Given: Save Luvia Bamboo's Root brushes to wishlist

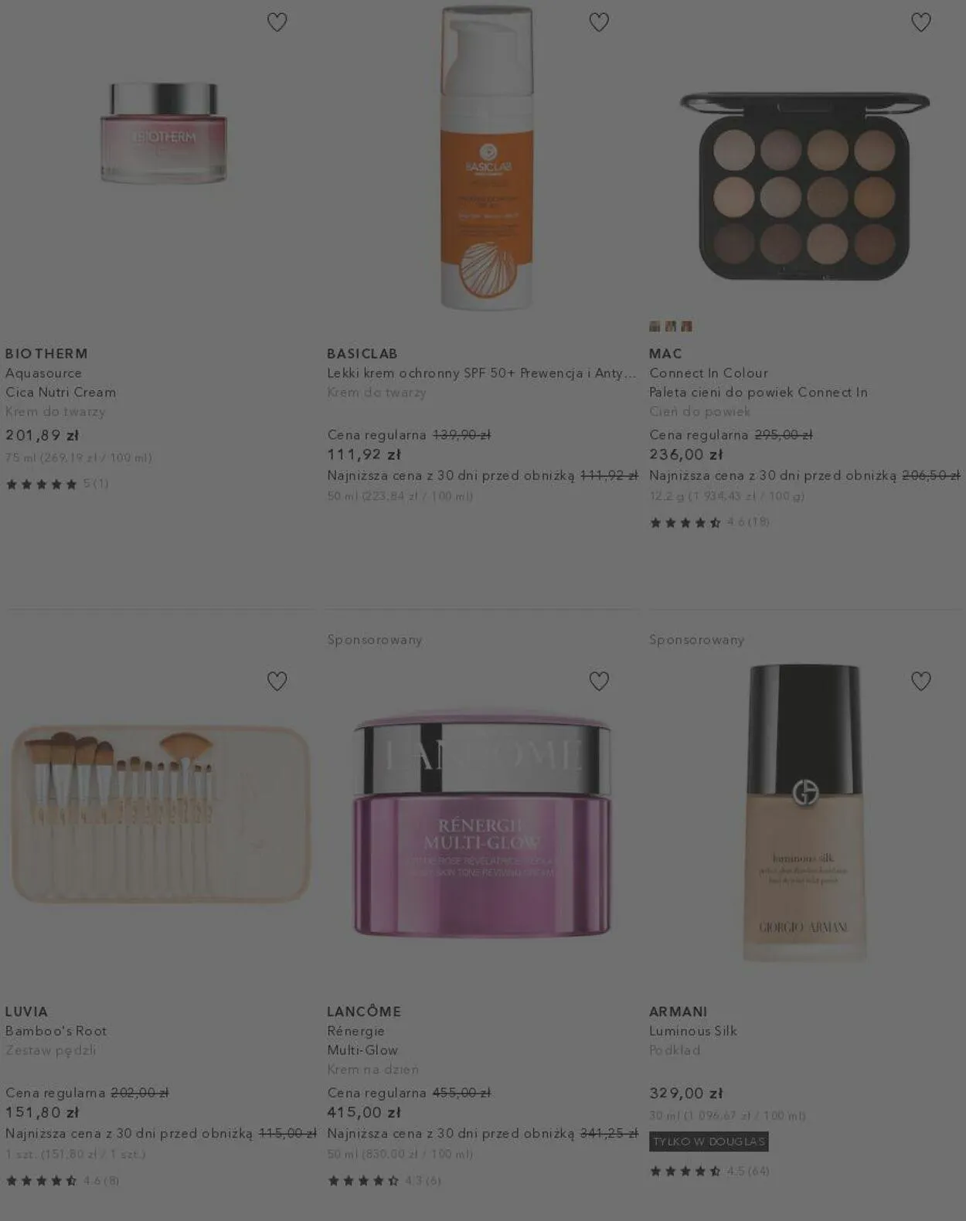Looking at the screenshot, I should tap(277, 681).
